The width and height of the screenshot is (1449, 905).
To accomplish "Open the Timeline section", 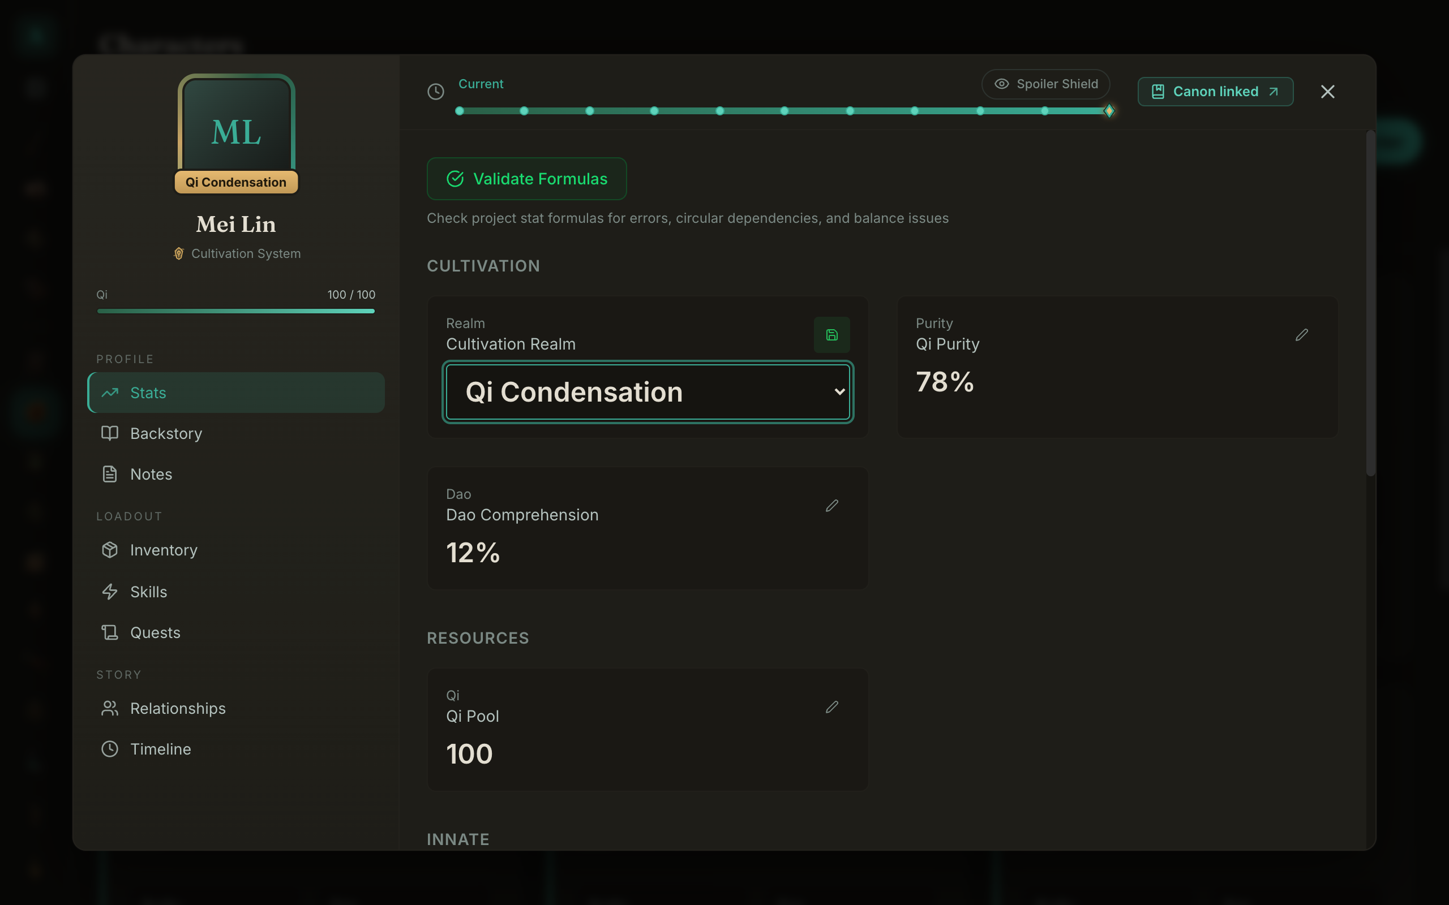I will tap(236, 749).
